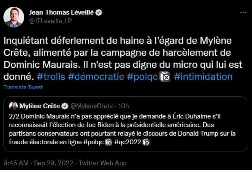Open the 9:45 AM · Sep 29, 2022 timestamp
This screenshot has width=252, height=170.
pos(38,163)
